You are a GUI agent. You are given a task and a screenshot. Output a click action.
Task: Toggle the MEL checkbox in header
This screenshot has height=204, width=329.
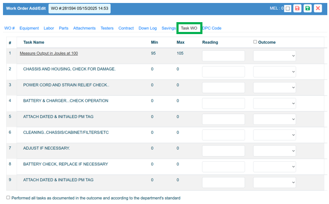pos(288,9)
